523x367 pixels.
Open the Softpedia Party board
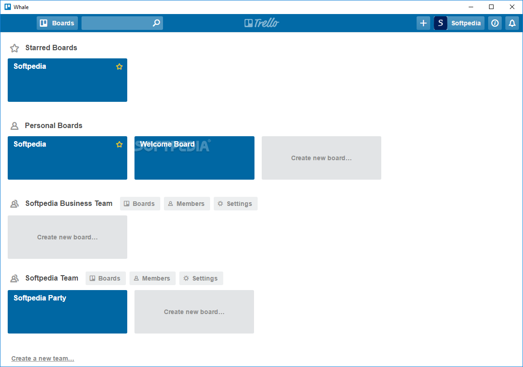point(67,312)
